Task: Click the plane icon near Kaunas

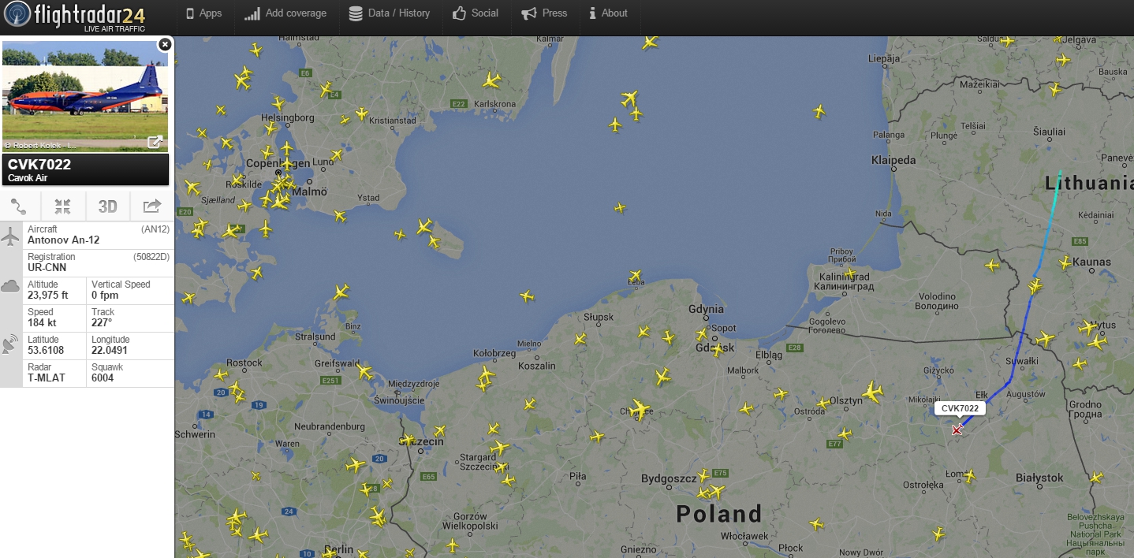Action: click(x=1066, y=262)
